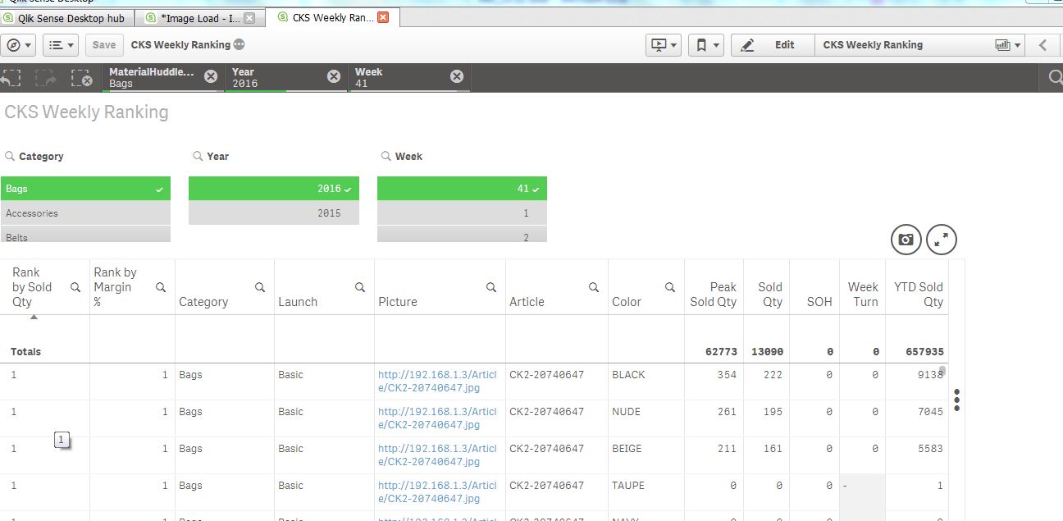Select week 1 in Week filter
This screenshot has width=1063, height=521.
click(462, 213)
